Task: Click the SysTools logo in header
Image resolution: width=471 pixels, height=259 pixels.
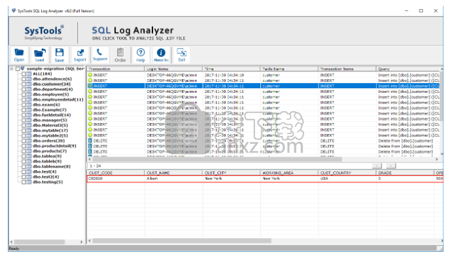Action: 44,32
